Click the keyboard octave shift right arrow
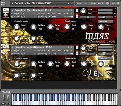121x106 pixels. pos(9,104)
